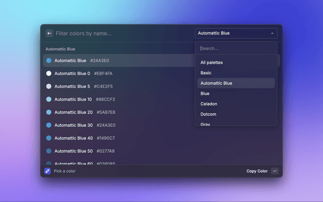The height and width of the screenshot is (202, 323).
Task: Select the Celadon palette option
Action: (x=209, y=104)
